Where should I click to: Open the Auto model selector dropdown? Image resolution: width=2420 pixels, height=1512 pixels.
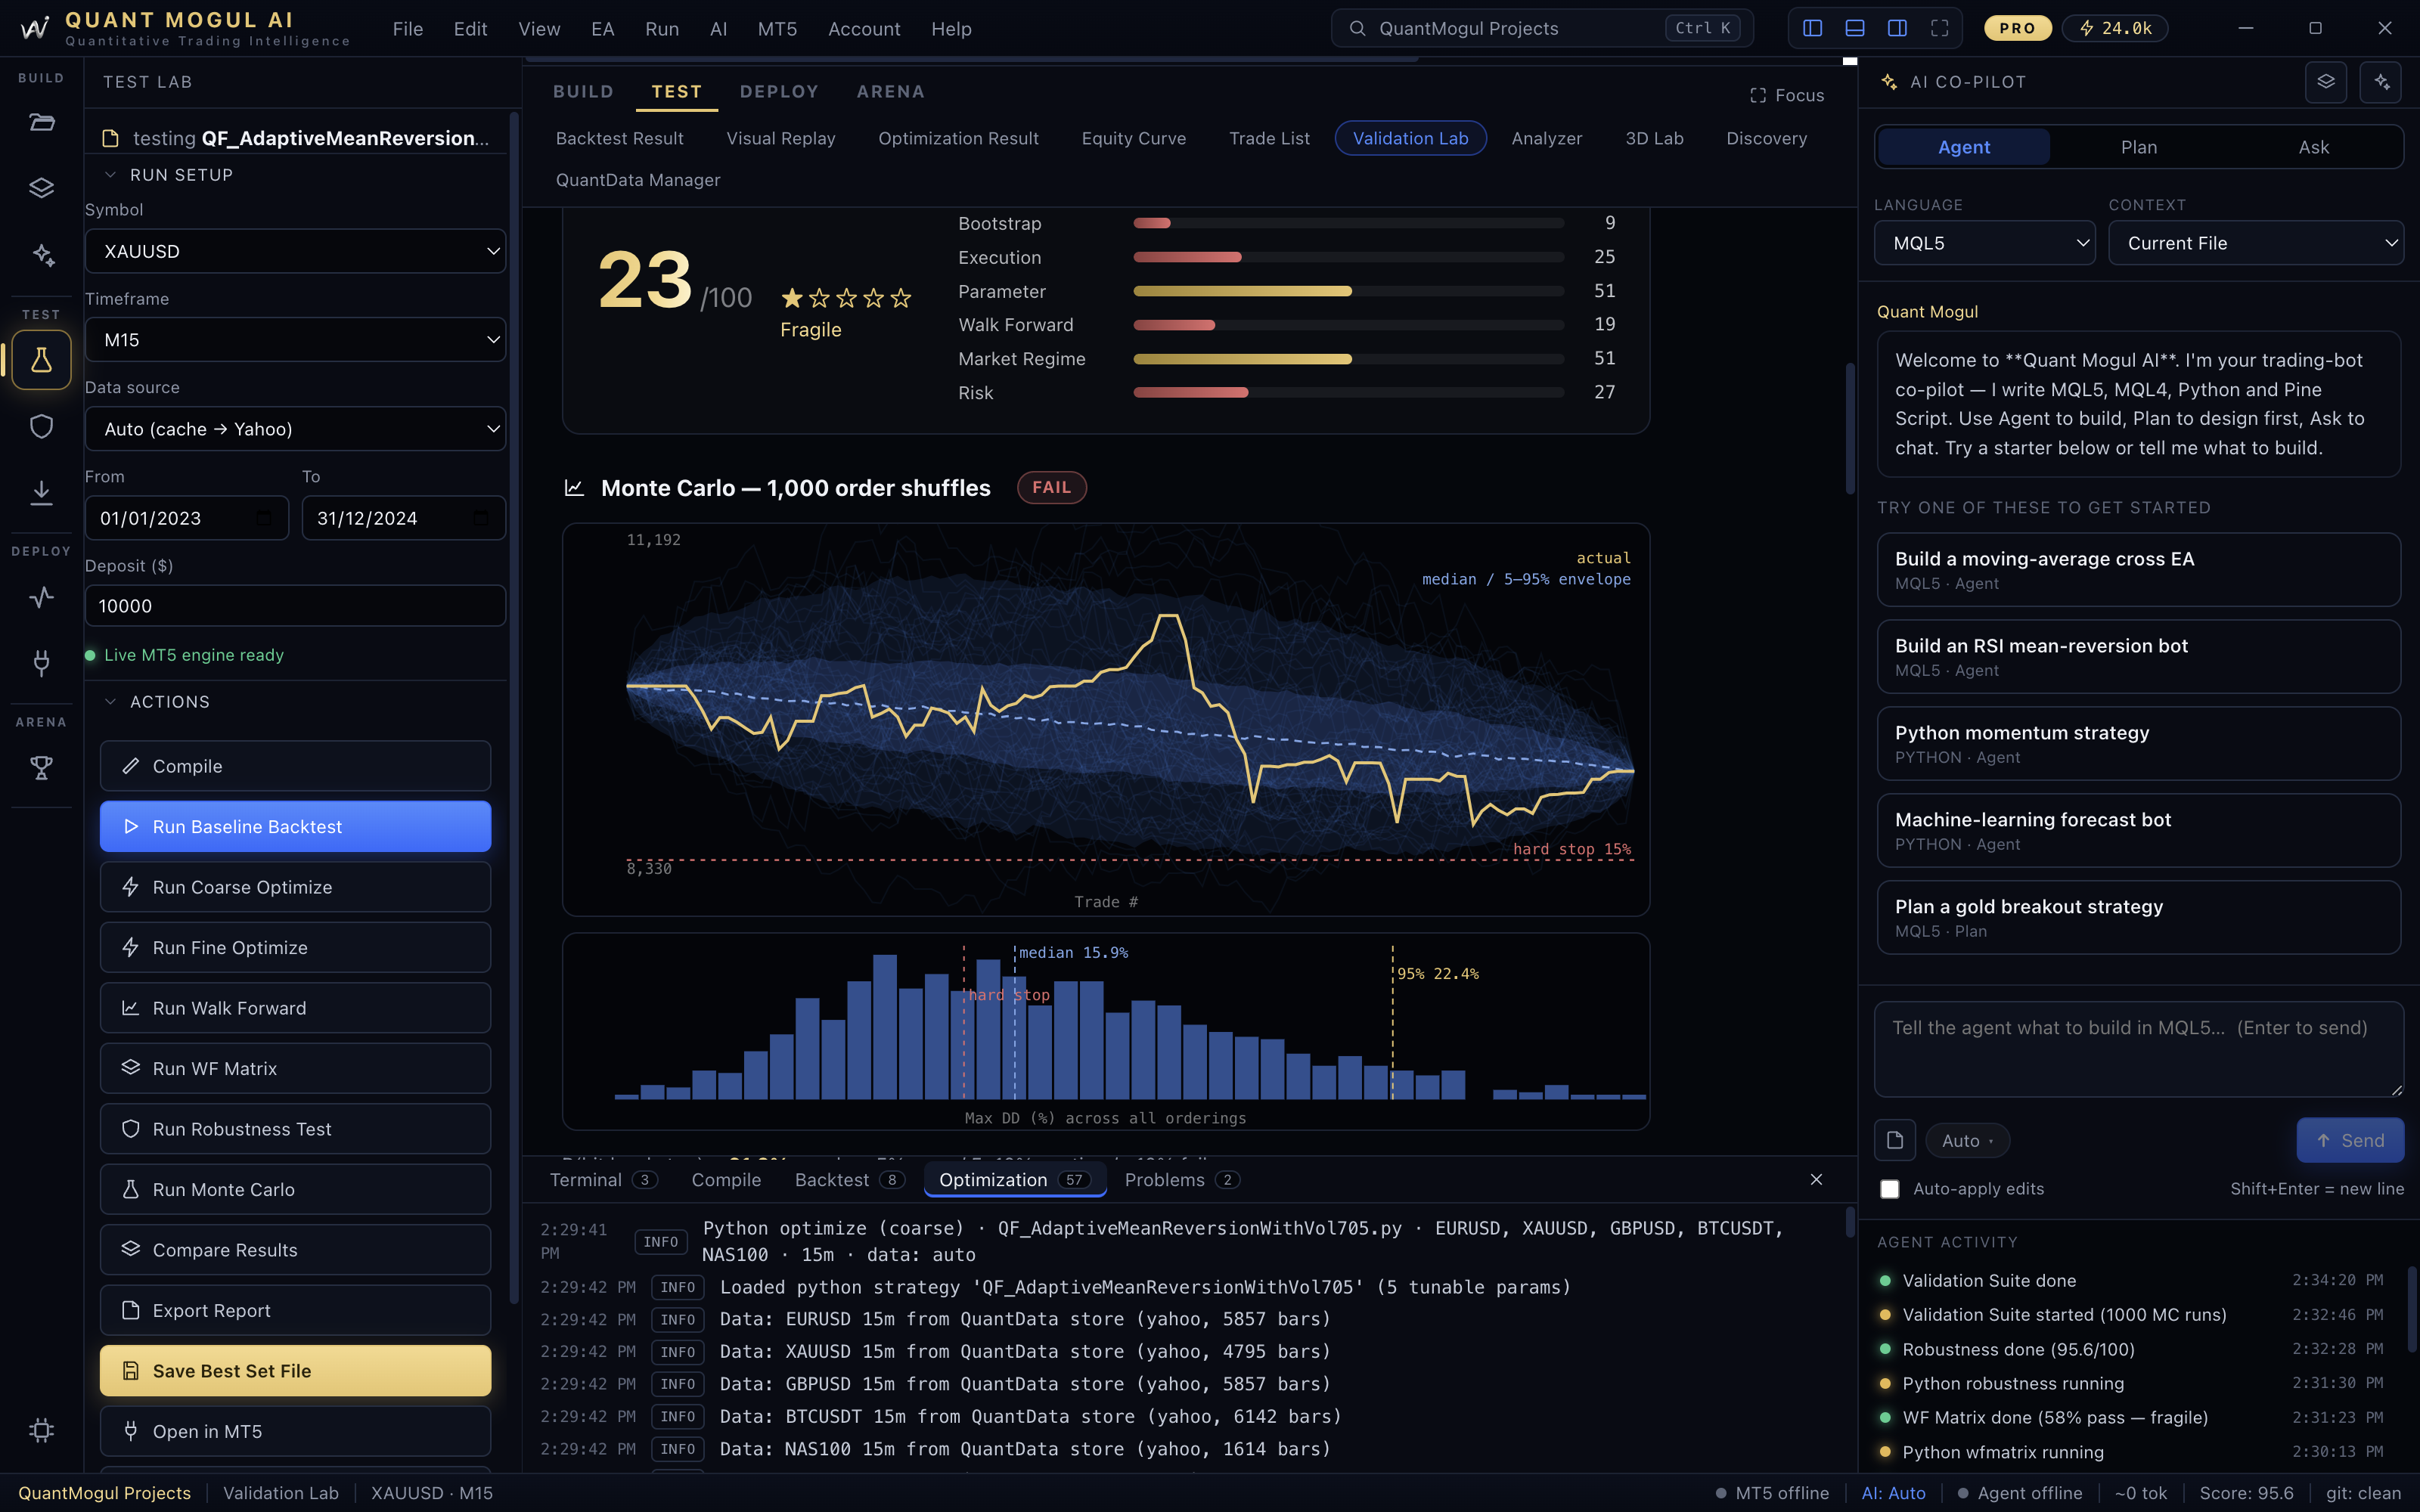(1967, 1141)
